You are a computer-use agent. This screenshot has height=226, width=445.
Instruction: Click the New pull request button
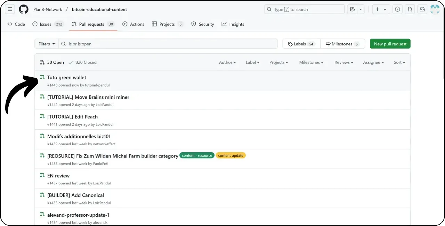point(390,44)
